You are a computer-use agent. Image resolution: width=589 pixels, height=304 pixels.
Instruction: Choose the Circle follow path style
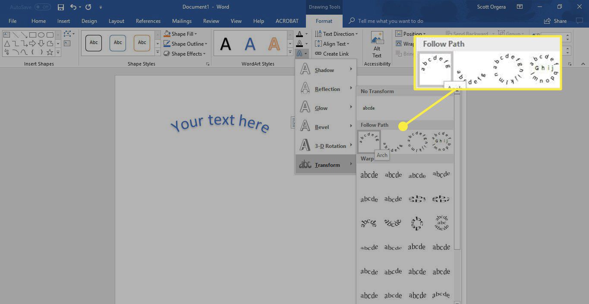417,141
